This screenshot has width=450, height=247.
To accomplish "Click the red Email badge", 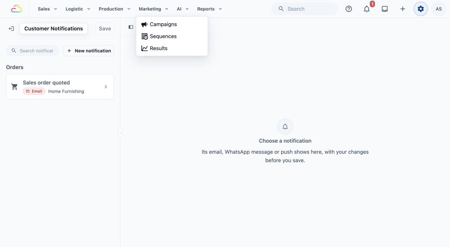I will tap(34, 91).
